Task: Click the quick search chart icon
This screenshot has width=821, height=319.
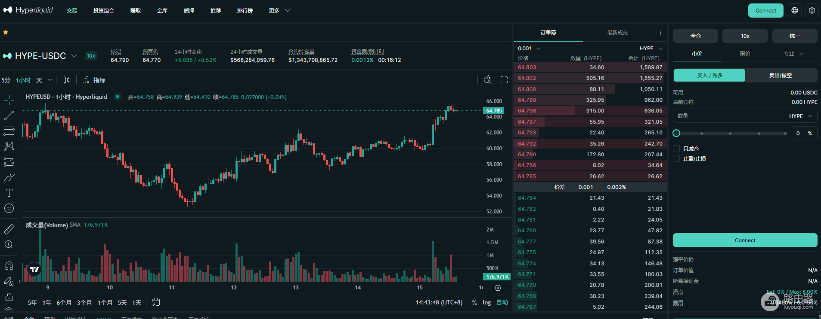Action: pos(487,79)
